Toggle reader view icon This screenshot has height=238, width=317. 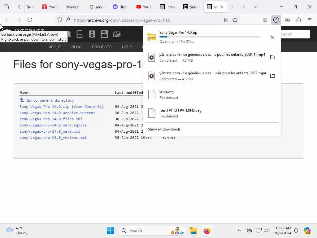tap(226, 20)
